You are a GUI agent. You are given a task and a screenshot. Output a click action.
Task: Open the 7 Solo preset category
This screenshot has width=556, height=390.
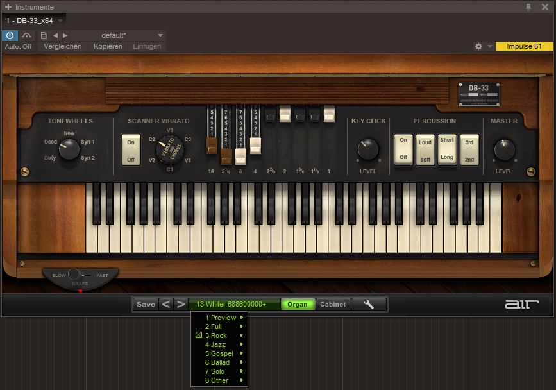point(219,371)
